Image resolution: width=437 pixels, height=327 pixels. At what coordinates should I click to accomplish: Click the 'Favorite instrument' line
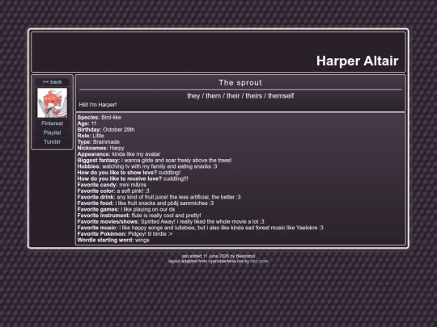coord(139,216)
